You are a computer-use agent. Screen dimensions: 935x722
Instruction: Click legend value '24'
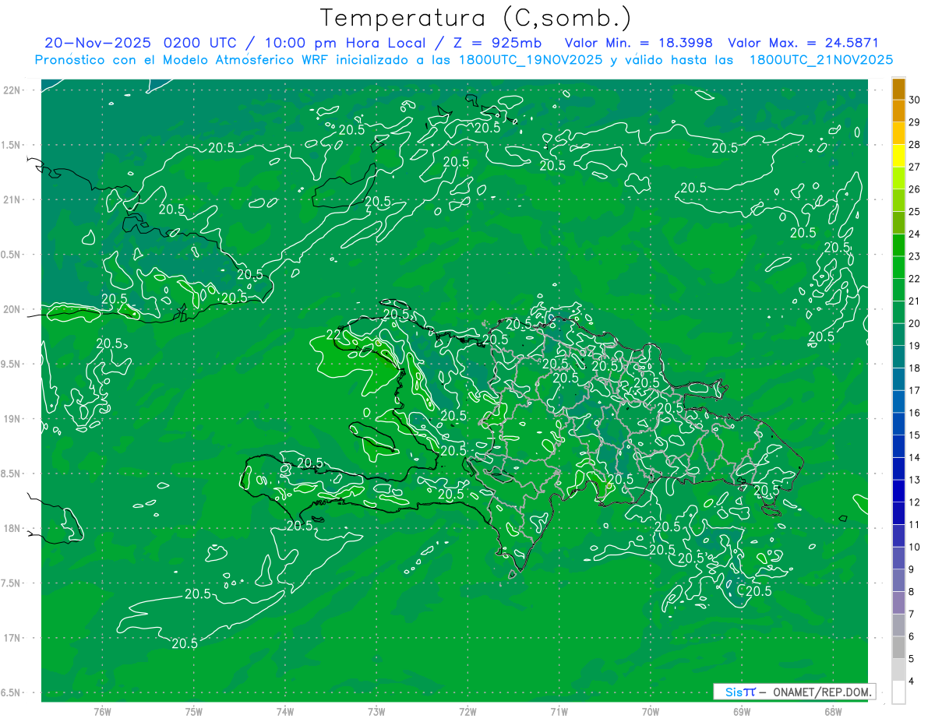pos(914,234)
